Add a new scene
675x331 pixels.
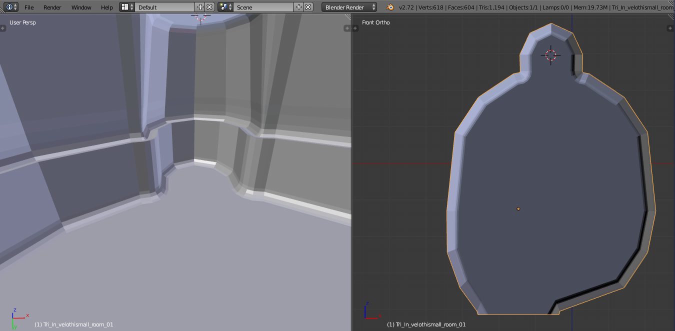299,7
